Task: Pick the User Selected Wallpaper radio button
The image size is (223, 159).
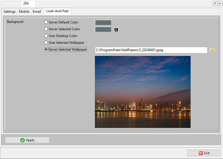Action: coord(46,43)
